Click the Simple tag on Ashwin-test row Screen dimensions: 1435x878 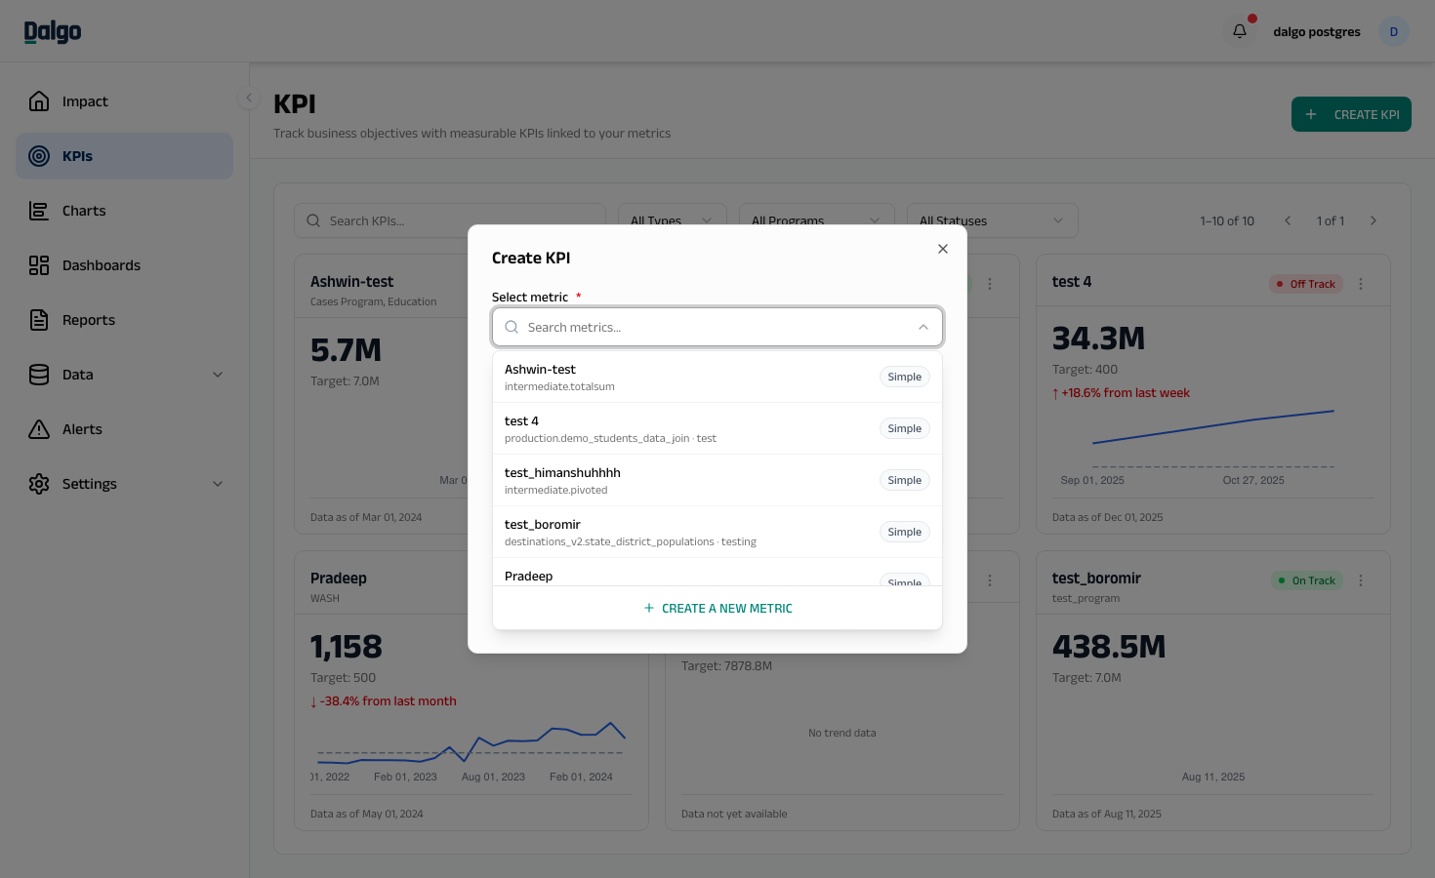[905, 377]
